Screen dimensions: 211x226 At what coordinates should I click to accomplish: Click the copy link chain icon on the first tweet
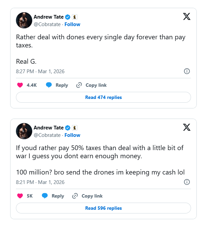[79, 85]
